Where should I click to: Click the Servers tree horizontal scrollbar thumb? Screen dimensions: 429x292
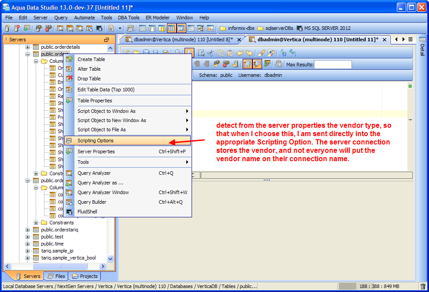(60, 266)
